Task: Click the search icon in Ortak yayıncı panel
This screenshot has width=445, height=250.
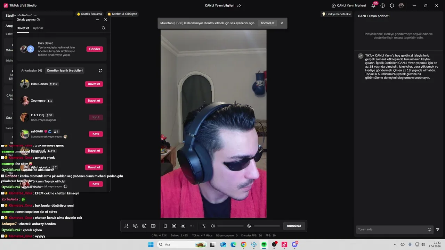Action: tap(104, 28)
